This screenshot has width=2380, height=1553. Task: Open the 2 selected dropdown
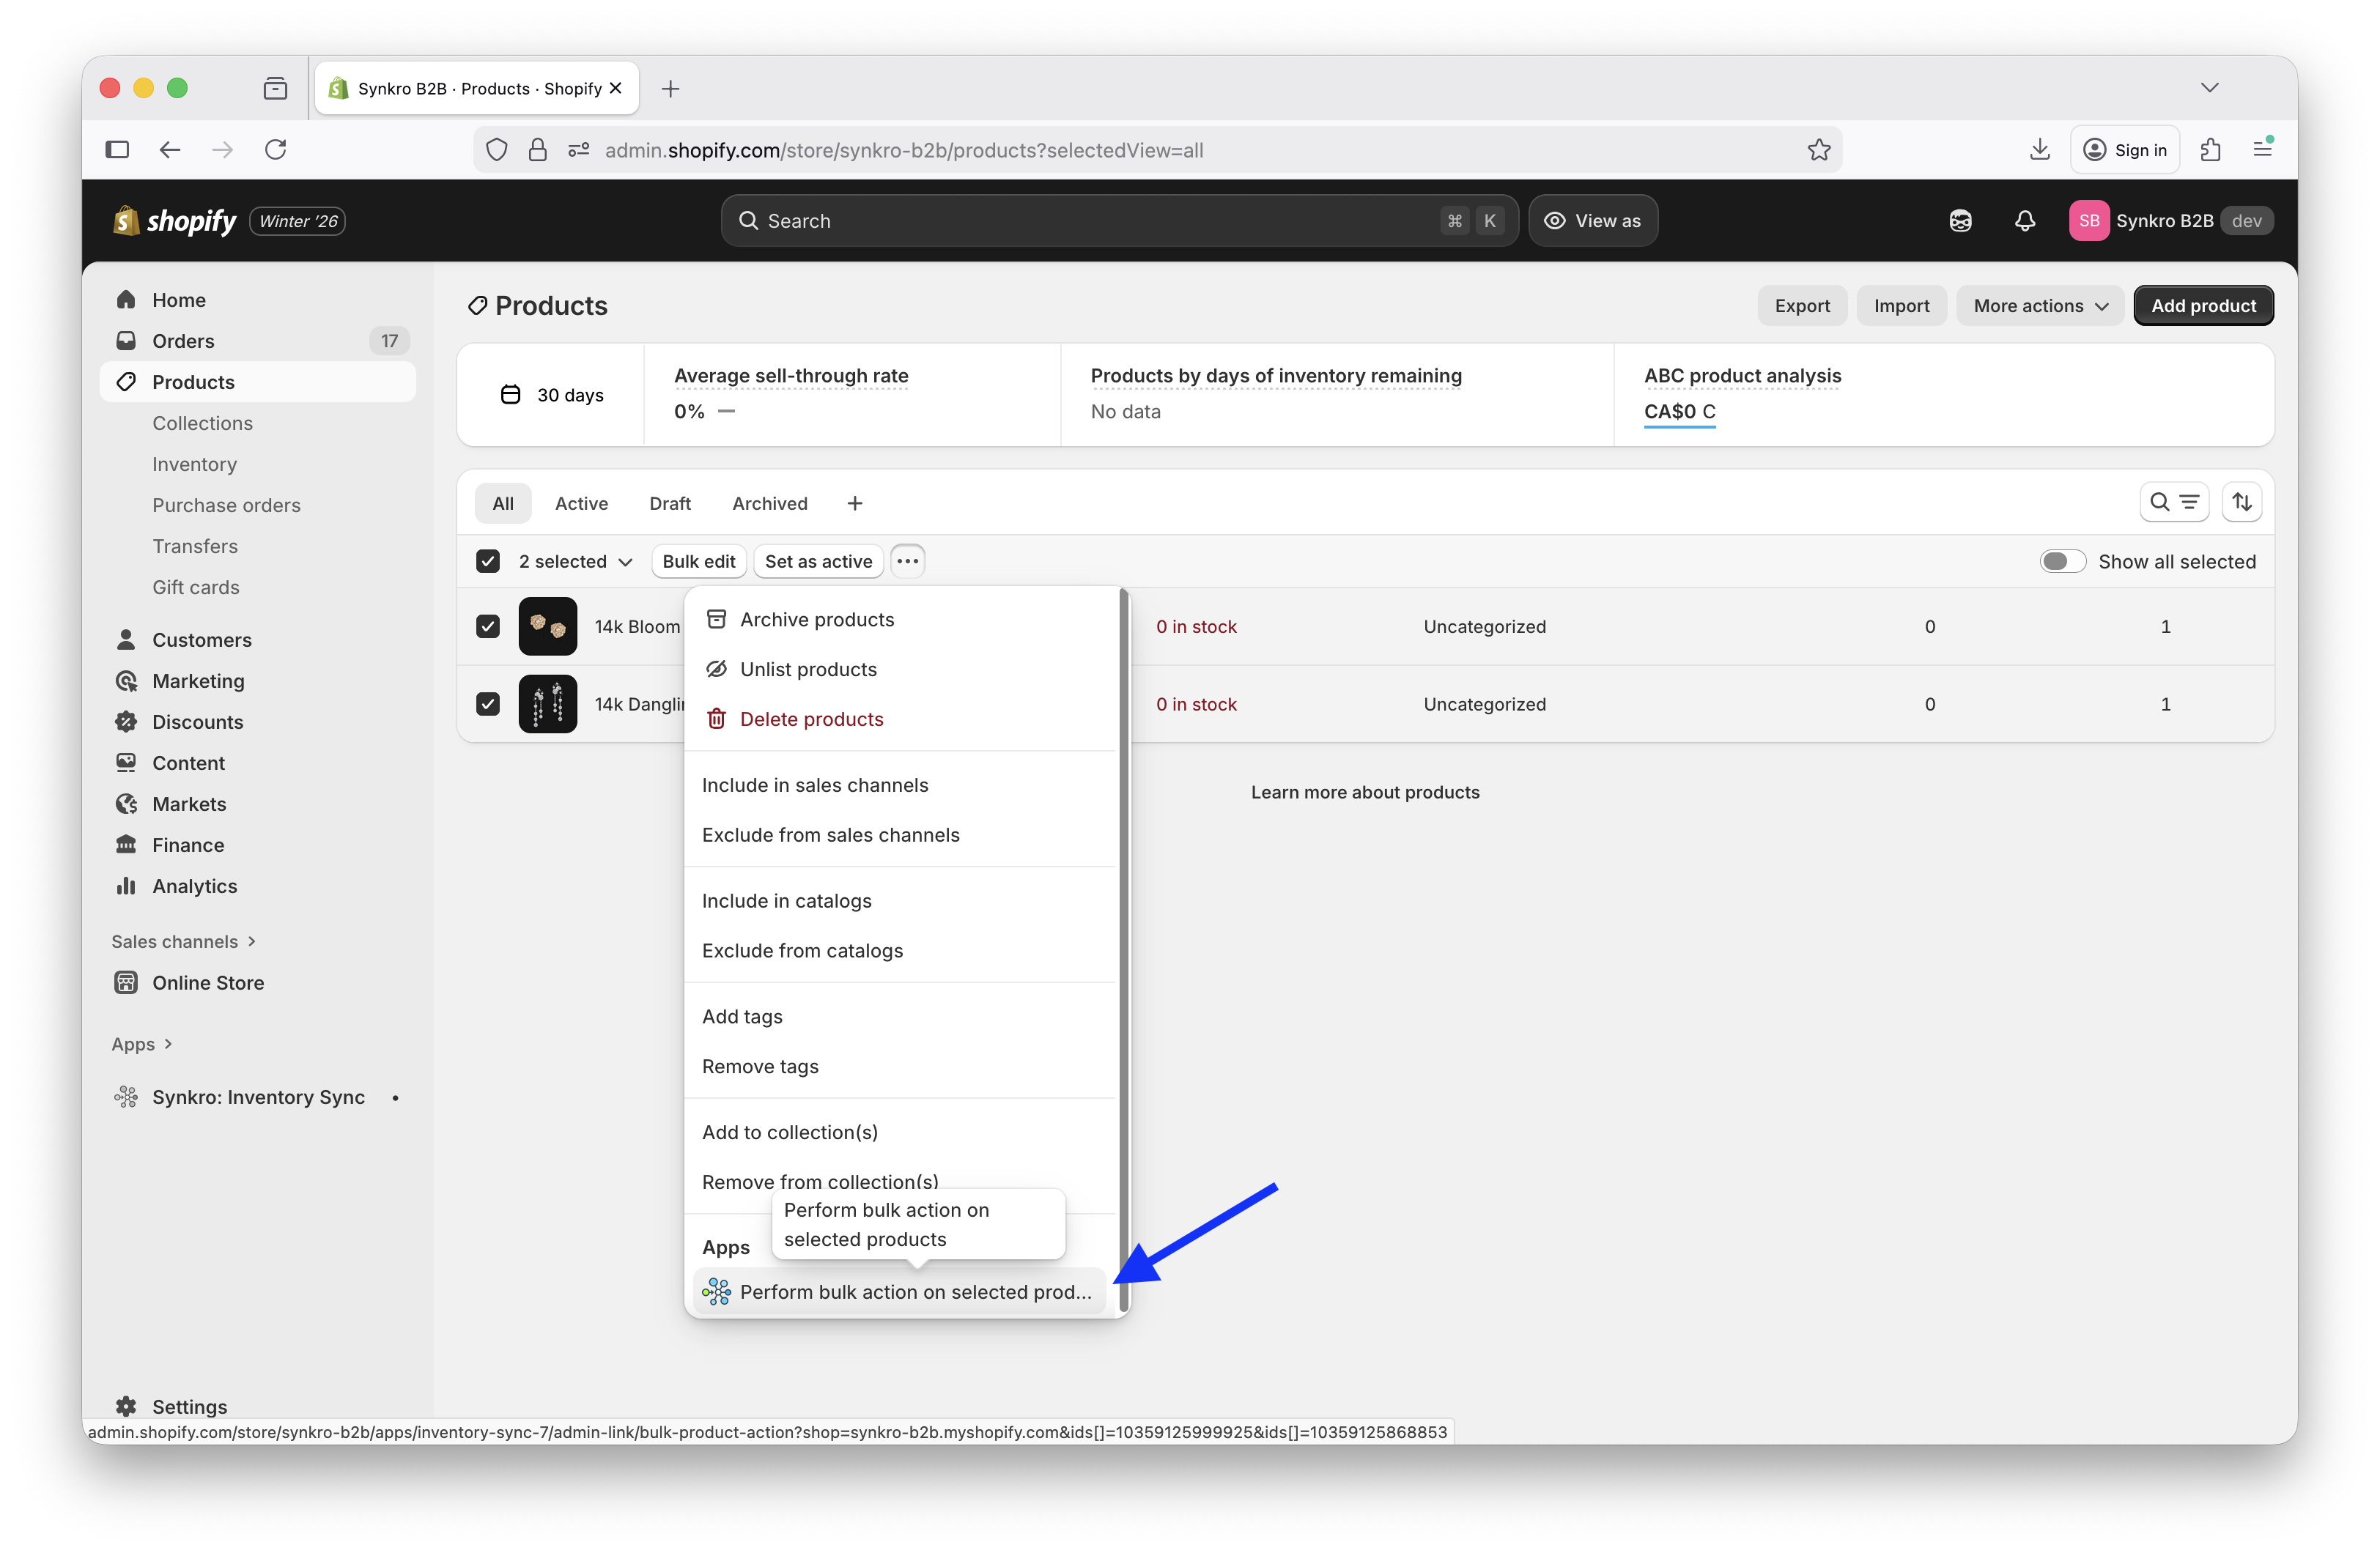(574, 561)
